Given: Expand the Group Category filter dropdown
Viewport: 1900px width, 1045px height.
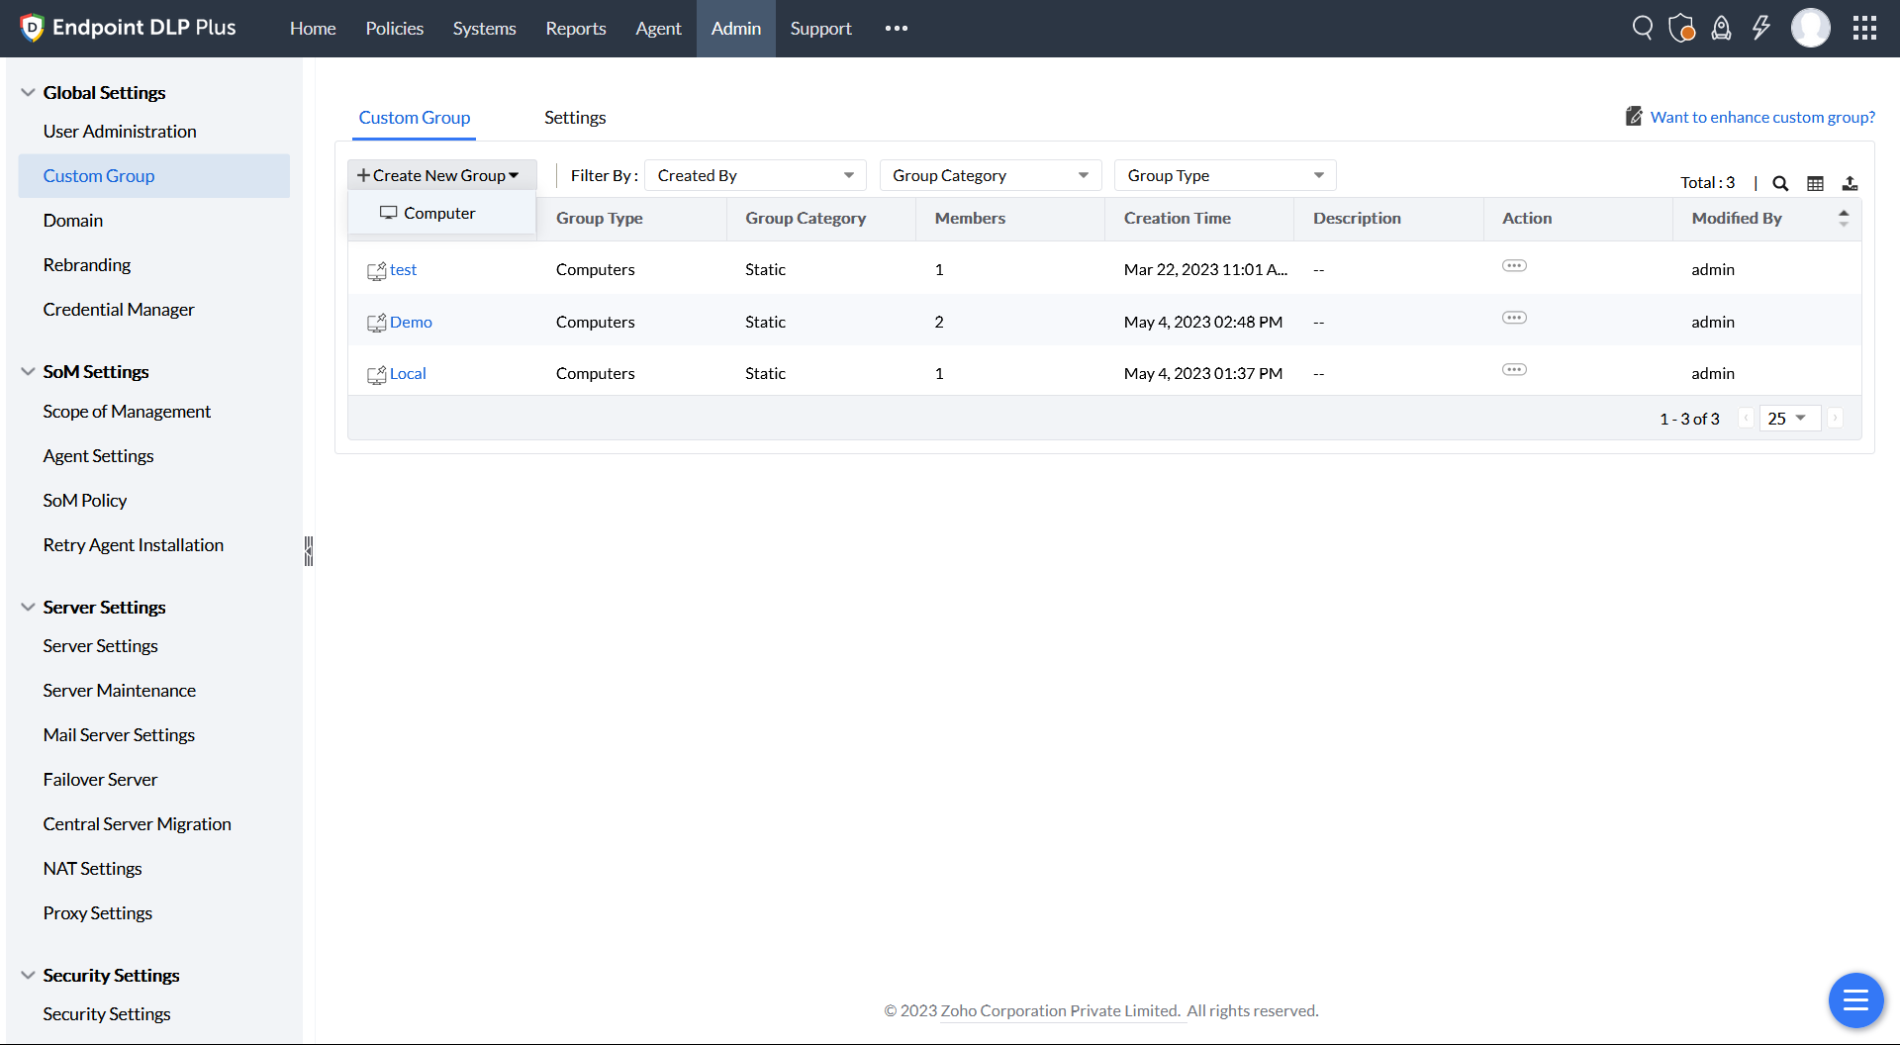Looking at the screenshot, I should (x=990, y=175).
